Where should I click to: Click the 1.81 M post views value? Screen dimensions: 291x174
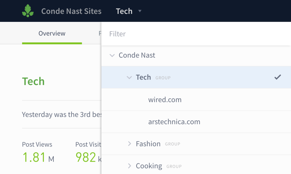[x=38, y=157]
